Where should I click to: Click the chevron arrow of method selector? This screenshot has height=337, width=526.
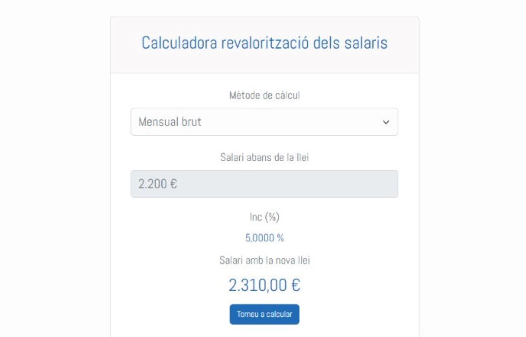click(385, 122)
